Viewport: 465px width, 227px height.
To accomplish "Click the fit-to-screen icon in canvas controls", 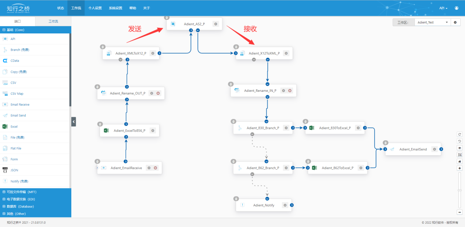I will point(459,155).
